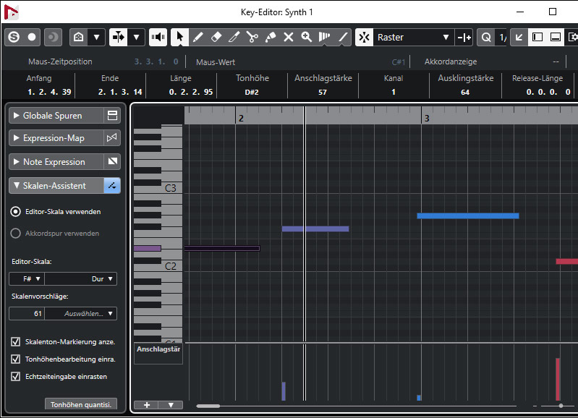Activate Solo Editor button in toolbar
The image size is (578, 418).
pos(13,37)
